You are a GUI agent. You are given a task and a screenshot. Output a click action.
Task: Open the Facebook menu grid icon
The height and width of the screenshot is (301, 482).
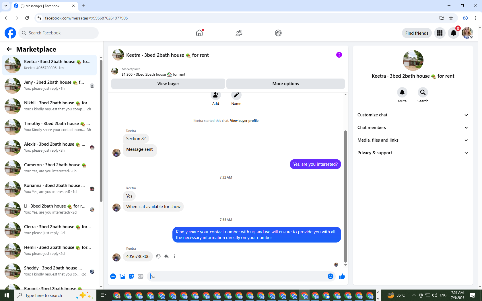(x=440, y=33)
